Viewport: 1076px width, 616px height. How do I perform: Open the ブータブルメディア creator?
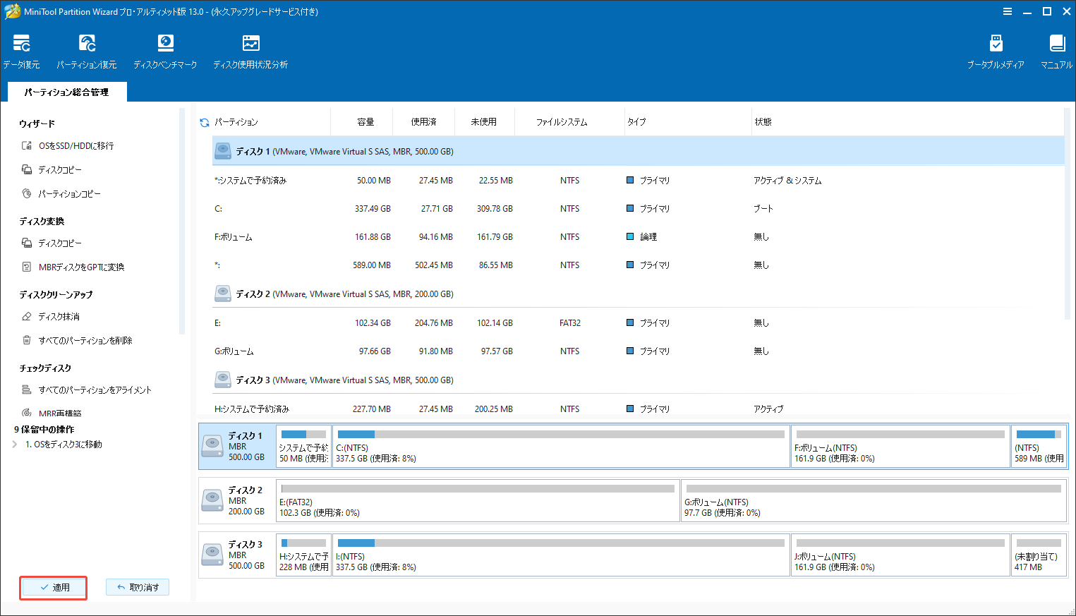(x=996, y=49)
